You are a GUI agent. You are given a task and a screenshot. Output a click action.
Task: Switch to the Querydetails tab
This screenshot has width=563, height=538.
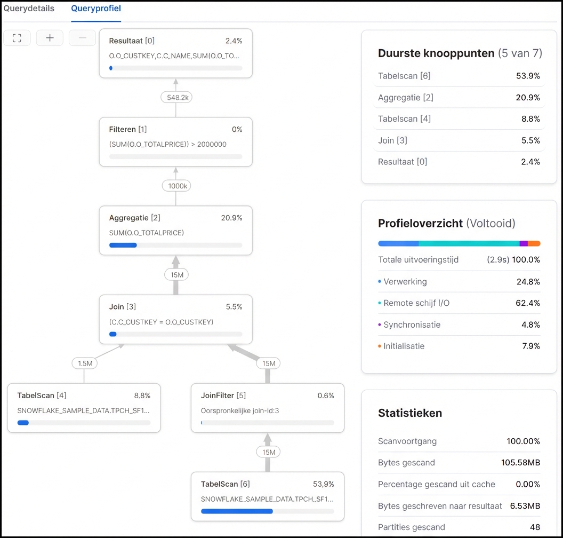click(x=29, y=9)
